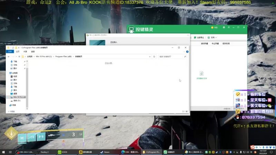Open the 主页 ribbon tab in Explorer
This screenshot has height=155, width=276.
point(18,52)
